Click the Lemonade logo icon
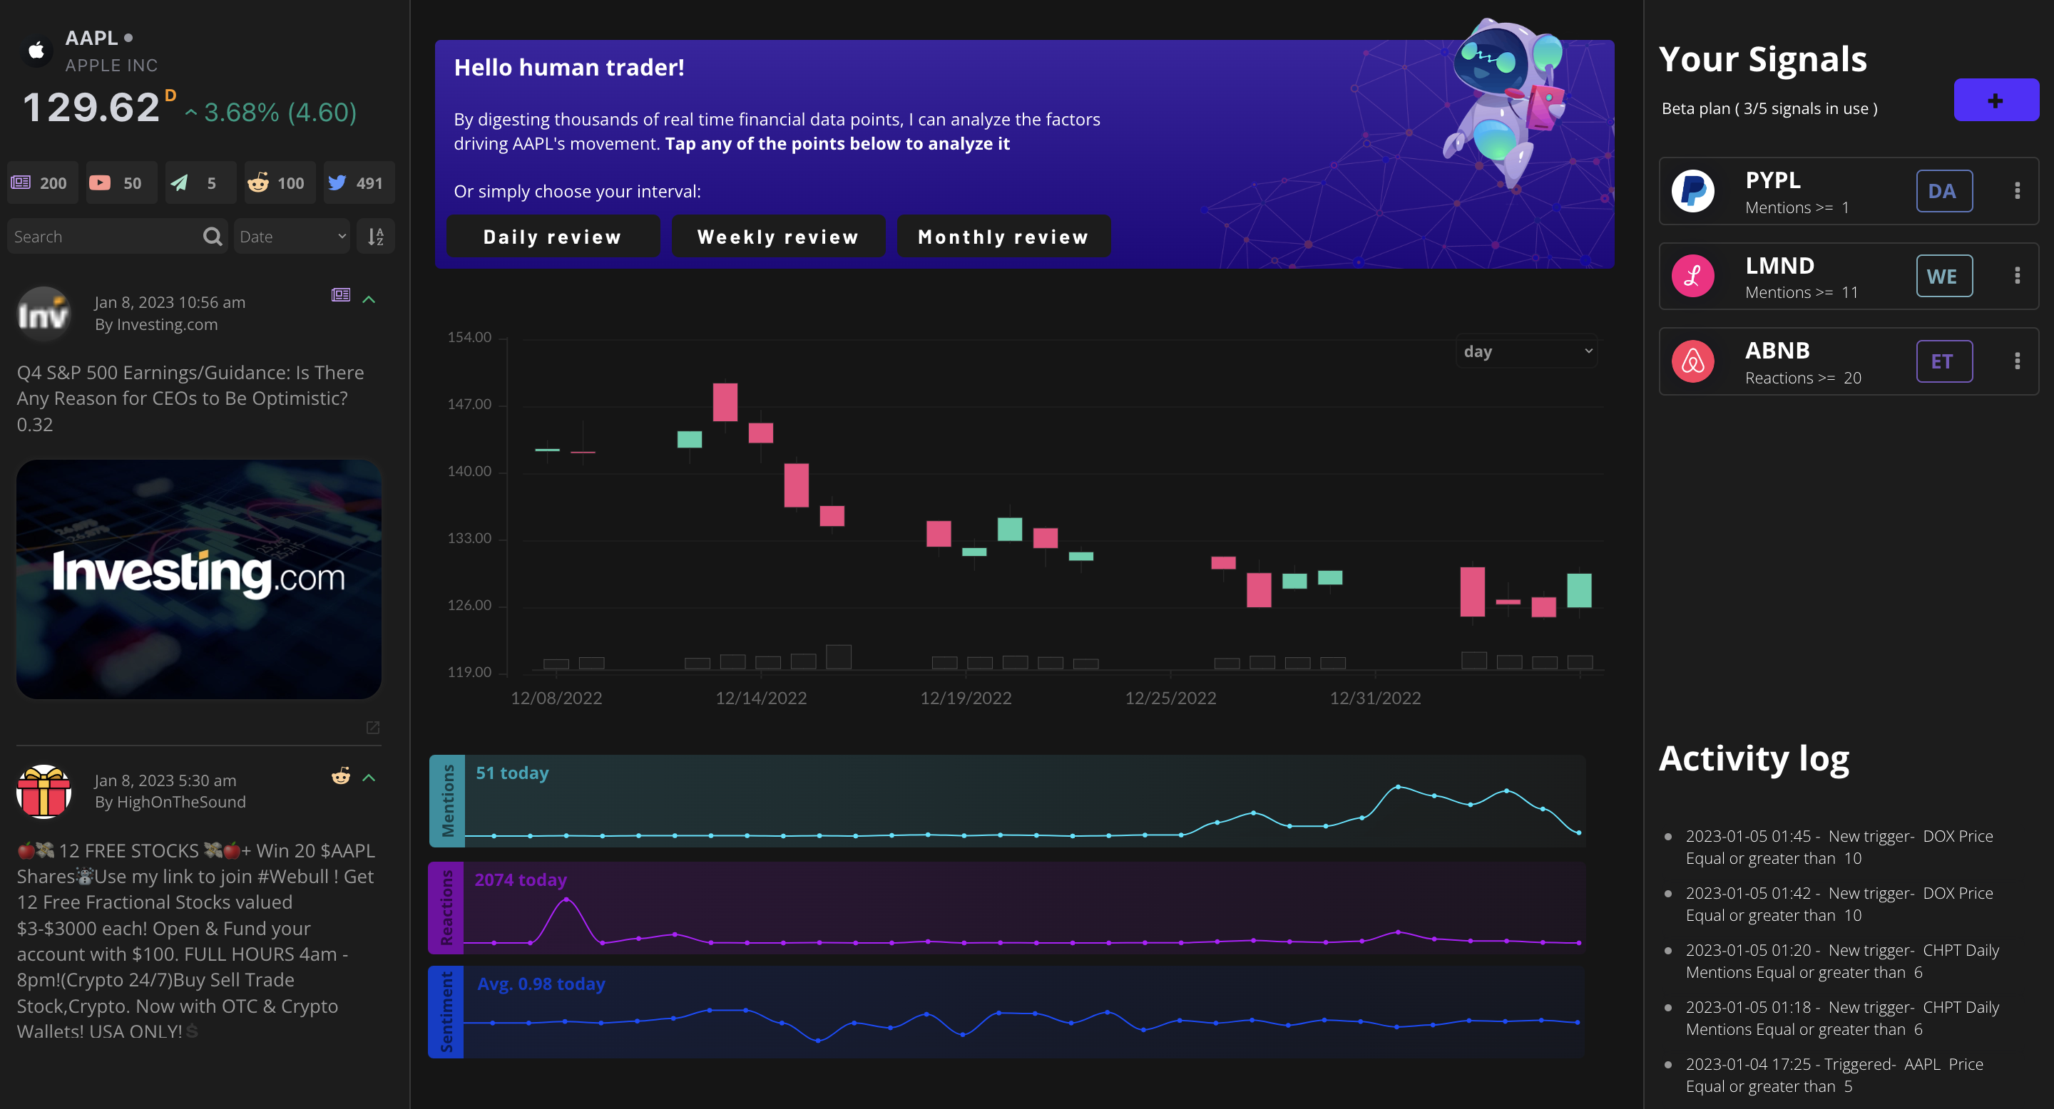This screenshot has height=1109, width=2054. tap(1693, 277)
